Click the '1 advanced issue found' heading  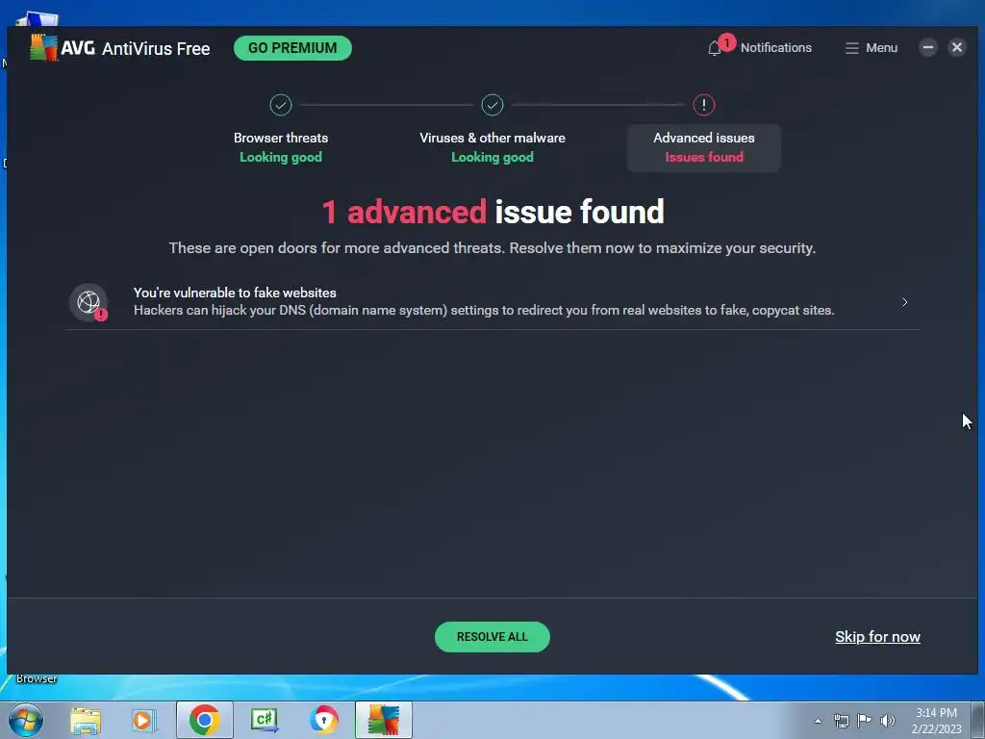pyautogui.click(x=492, y=212)
